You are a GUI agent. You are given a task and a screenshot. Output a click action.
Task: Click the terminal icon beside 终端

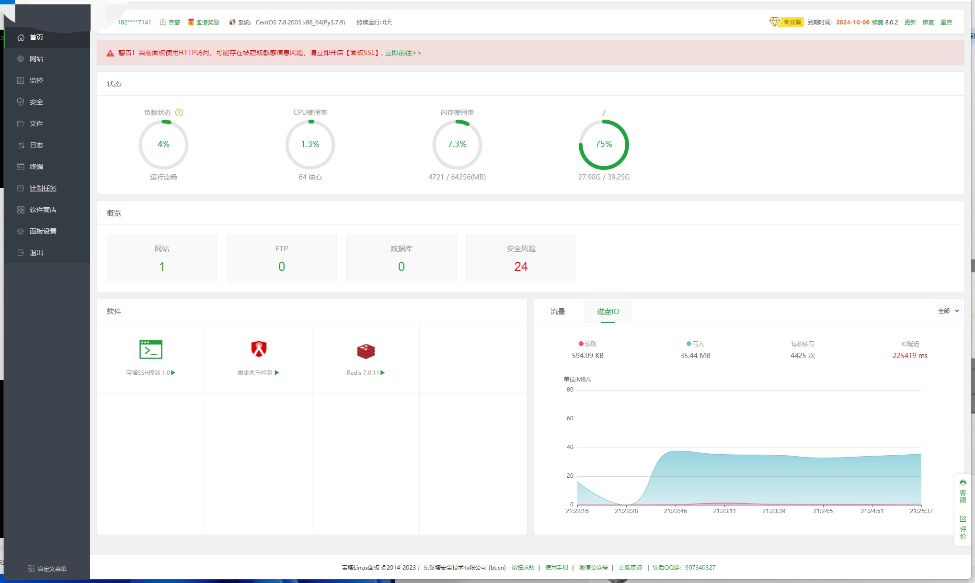(x=21, y=167)
